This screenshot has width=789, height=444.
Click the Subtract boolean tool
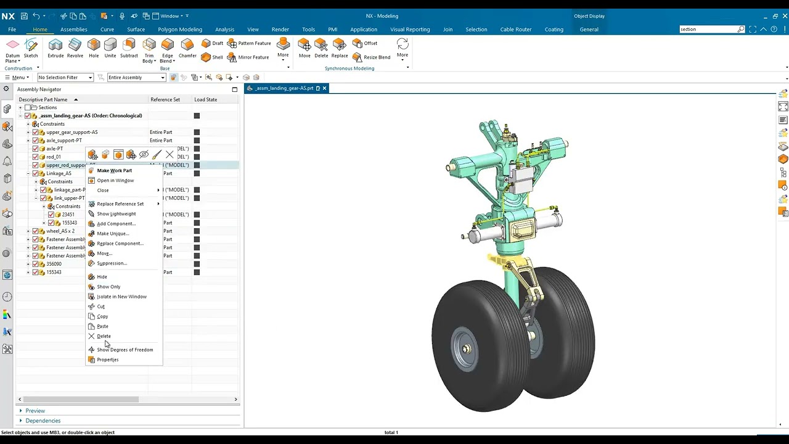click(x=129, y=48)
